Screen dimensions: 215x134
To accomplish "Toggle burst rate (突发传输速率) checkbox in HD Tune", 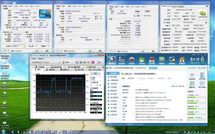I will pos(91,107).
